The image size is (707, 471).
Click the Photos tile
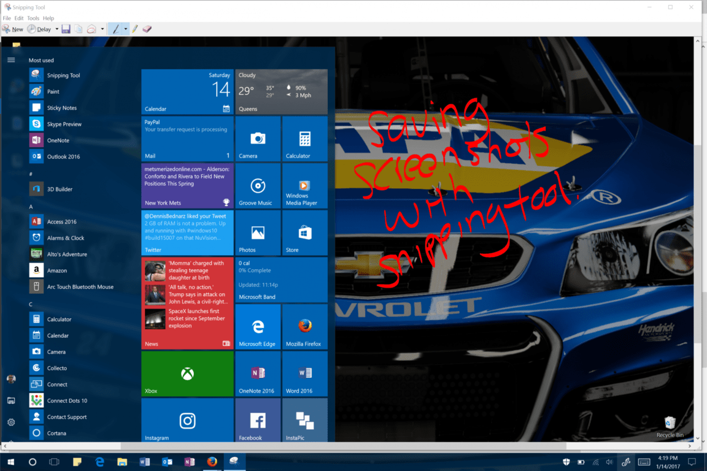[x=258, y=232]
